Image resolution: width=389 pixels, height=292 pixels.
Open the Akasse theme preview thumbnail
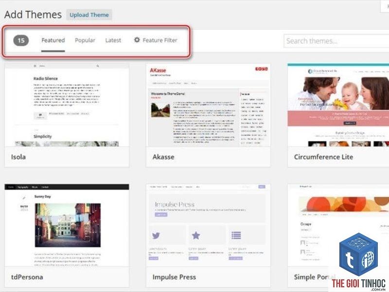[x=209, y=105]
